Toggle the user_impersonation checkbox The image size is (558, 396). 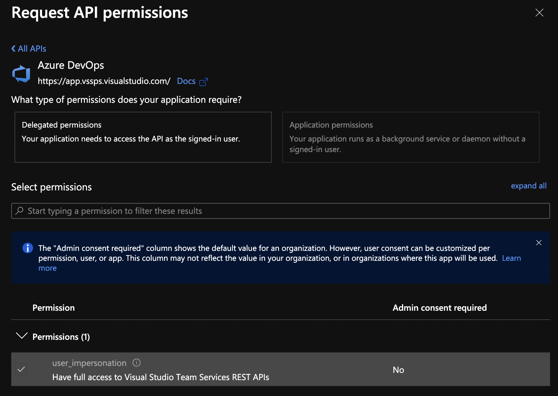coord(21,369)
